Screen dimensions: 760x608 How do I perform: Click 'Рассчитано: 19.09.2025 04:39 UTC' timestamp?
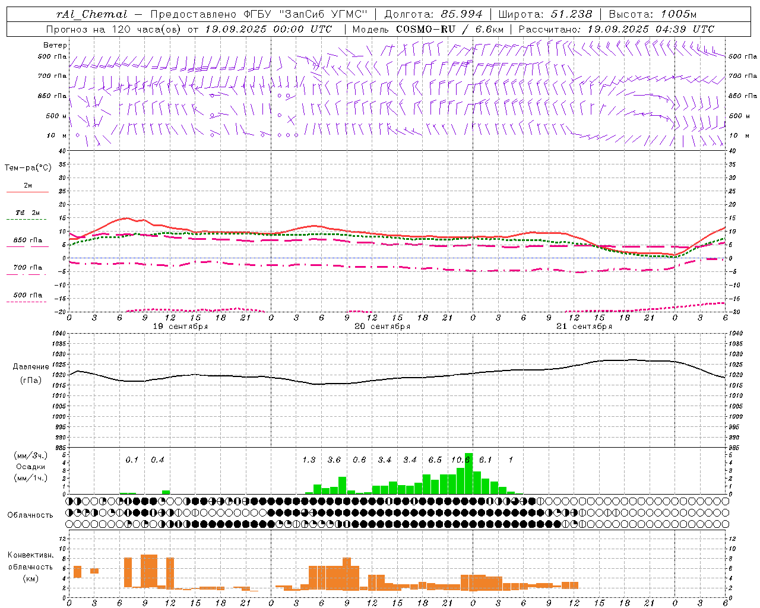[x=616, y=29]
